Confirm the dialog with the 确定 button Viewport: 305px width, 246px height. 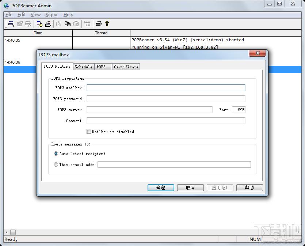161,188
